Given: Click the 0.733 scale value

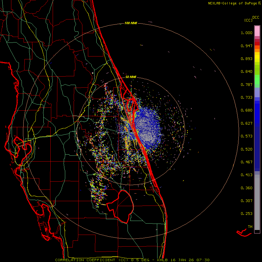Looking at the screenshot, I should [247, 98].
